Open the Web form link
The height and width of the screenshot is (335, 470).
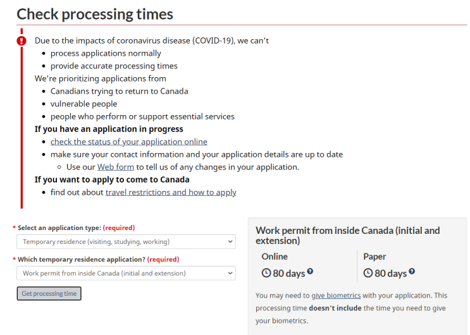point(116,167)
